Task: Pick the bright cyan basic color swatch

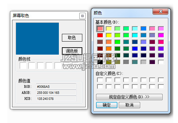Action: (x=135, y=35)
